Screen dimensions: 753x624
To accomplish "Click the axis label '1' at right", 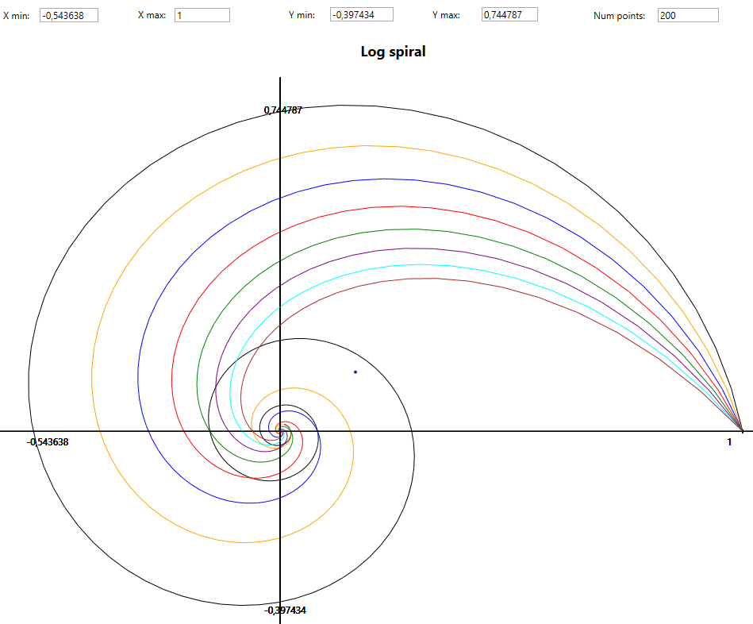I will pos(729,442).
